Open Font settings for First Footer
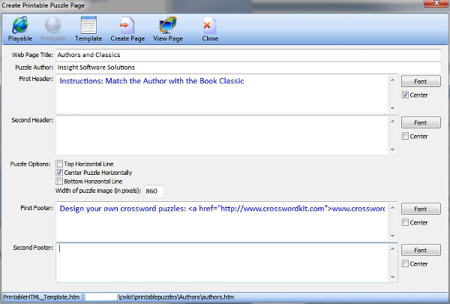 pos(420,209)
